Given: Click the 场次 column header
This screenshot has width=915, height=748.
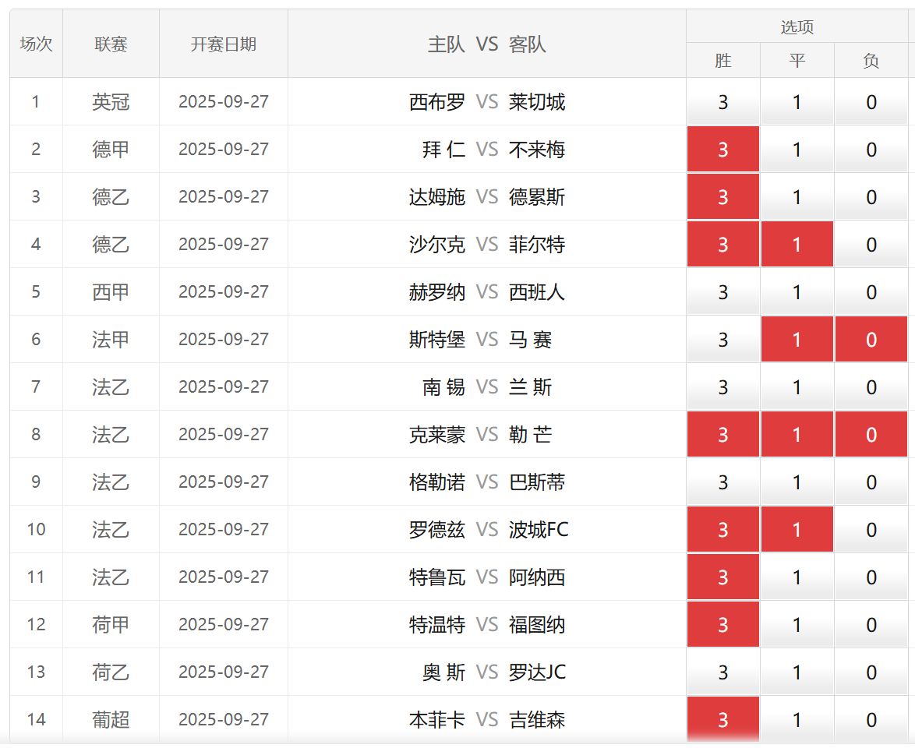Looking at the screenshot, I should point(36,44).
